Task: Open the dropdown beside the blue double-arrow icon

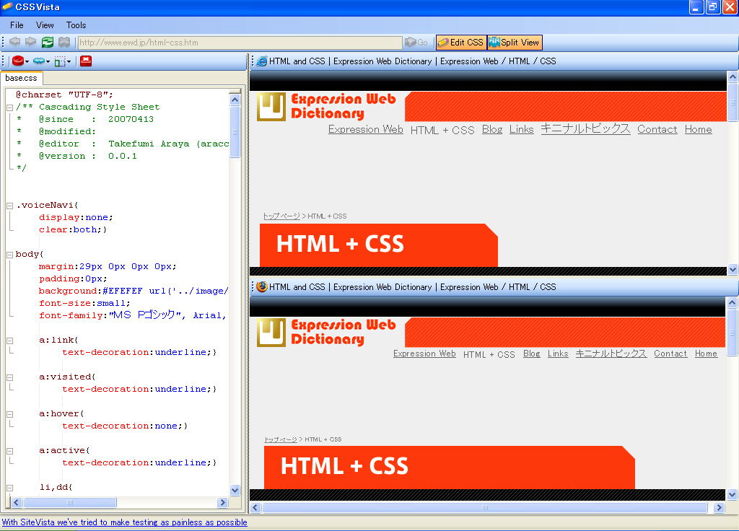Action: tap(48, 62)
